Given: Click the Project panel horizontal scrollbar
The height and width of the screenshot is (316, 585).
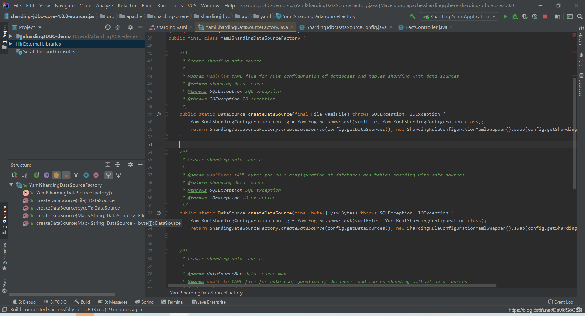Looking at the screenshot, I should point(62,294).
